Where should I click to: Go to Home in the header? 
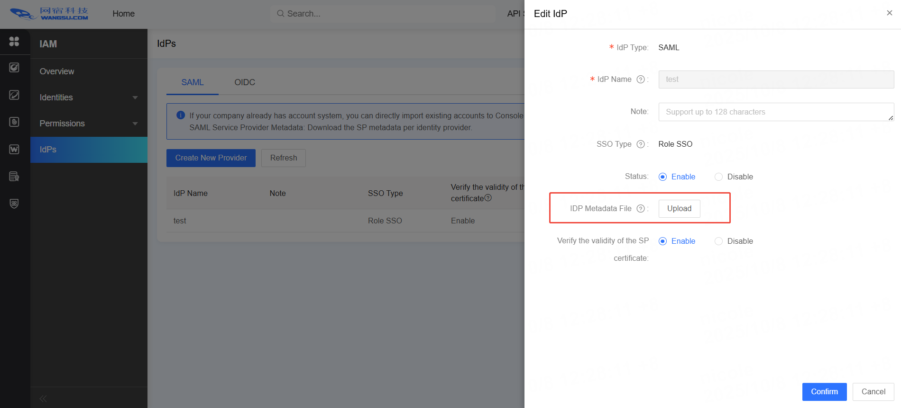[x=124, y=14]
